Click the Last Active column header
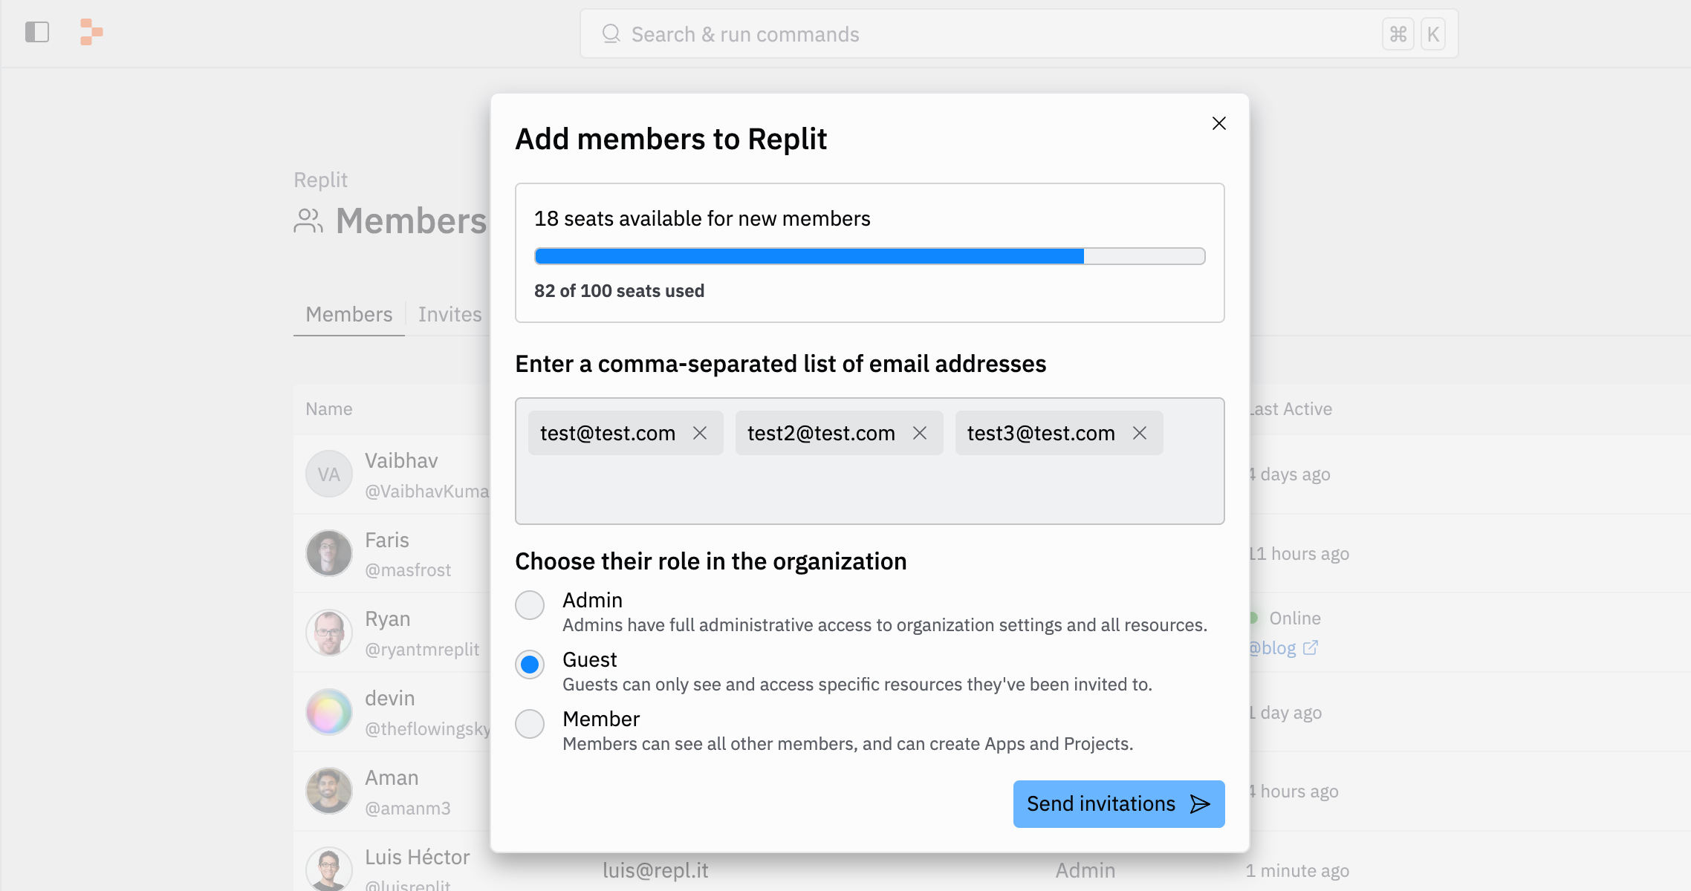This screenshot has height=891, width=1691. point(1290,409)
